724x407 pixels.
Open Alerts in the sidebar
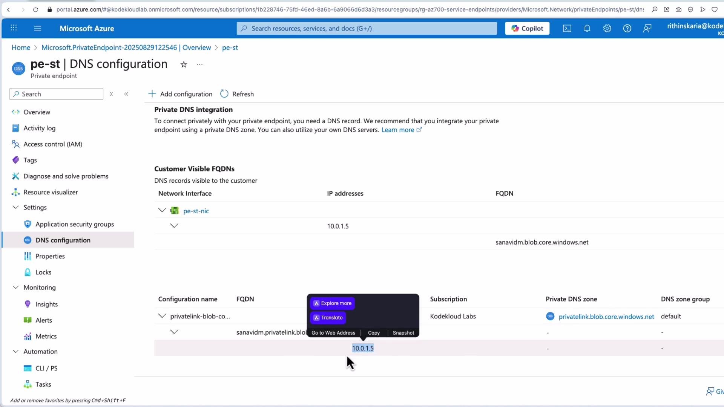43,320
